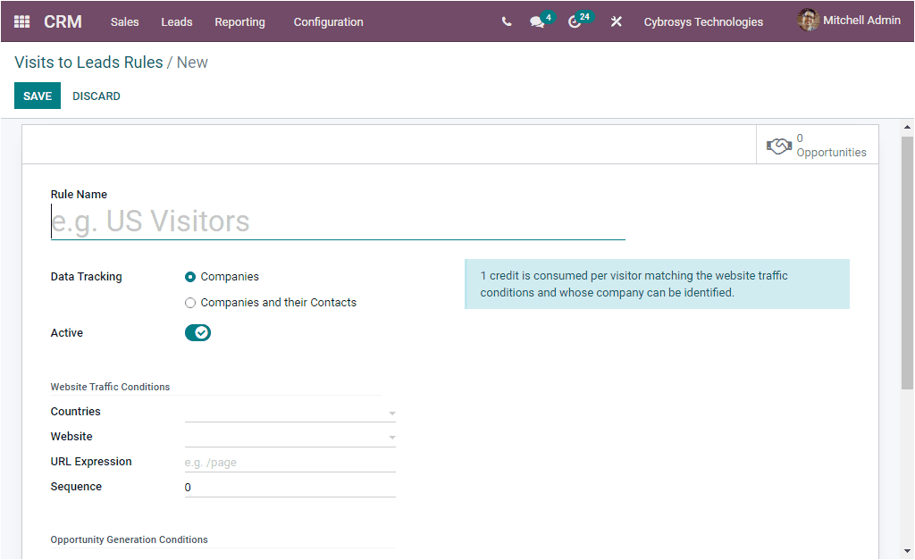Expand the scrollbar up arrow
Screen dimensions: 915x560
(x=906, y=128)
